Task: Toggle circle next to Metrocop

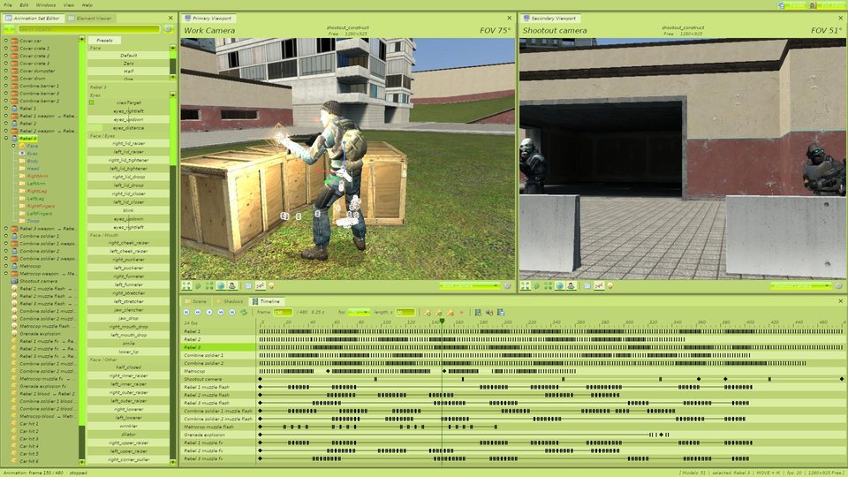Action: [6, 266]
